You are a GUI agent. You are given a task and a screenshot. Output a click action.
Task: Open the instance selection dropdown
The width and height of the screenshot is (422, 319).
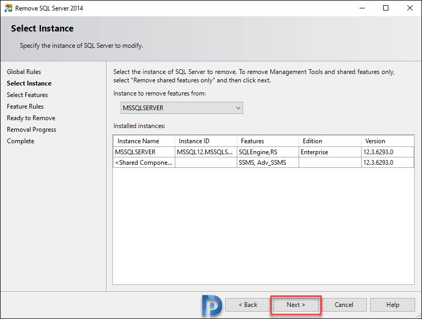182,108
